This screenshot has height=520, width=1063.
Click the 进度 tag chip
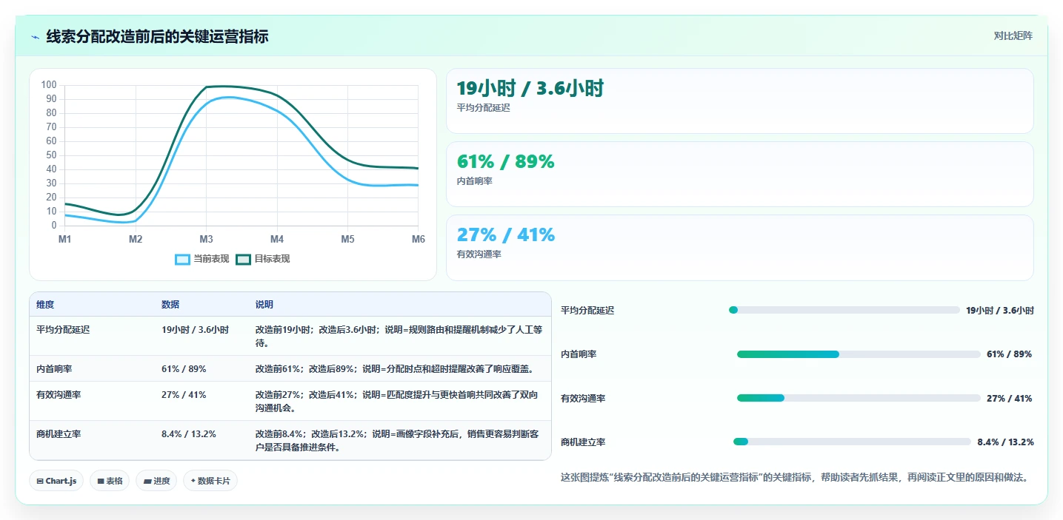point(156,481)
